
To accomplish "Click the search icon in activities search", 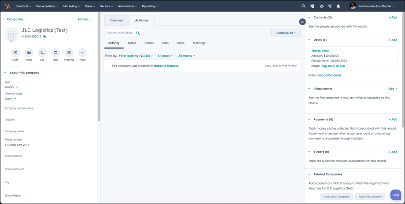I will [138, 33].
